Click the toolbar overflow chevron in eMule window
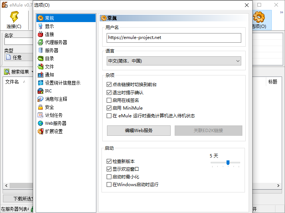This screenshot has height=213, width=285. coord(281,13)
